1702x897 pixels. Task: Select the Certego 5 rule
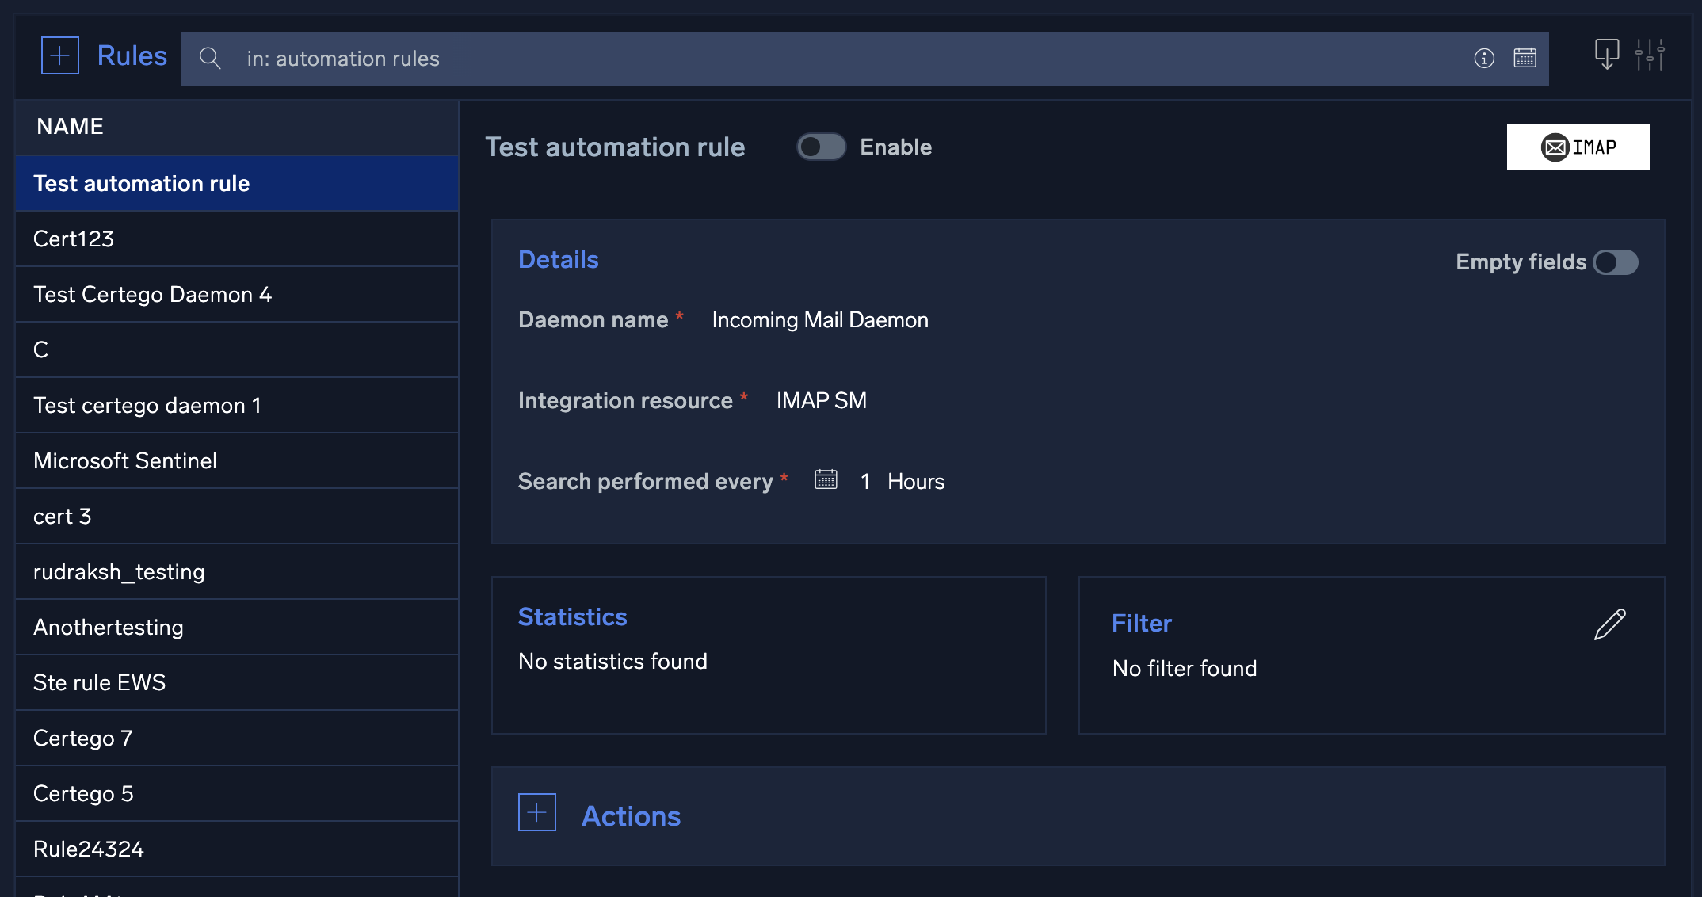[x=237, y=793]
